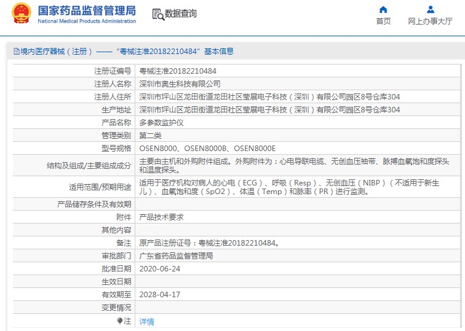Select approval date 2020-06-24
This screenshot has width=465, height=331.
pyautogui.click(x=159, y=269)
